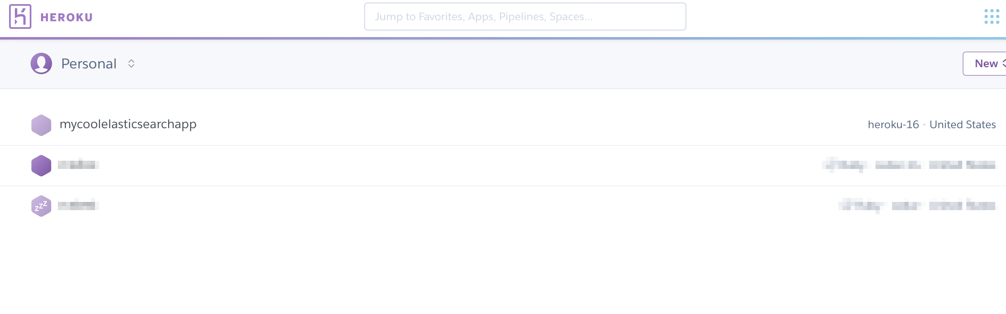Viewport: 1006px width, 314px height.
Task: Click the Heroku logo icon
Action: [x=21, y=17]
